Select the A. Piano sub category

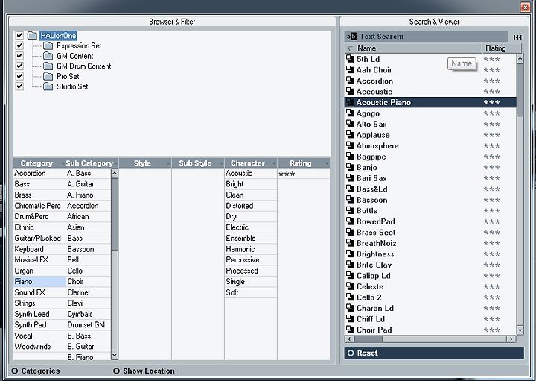tap(89, 195)
